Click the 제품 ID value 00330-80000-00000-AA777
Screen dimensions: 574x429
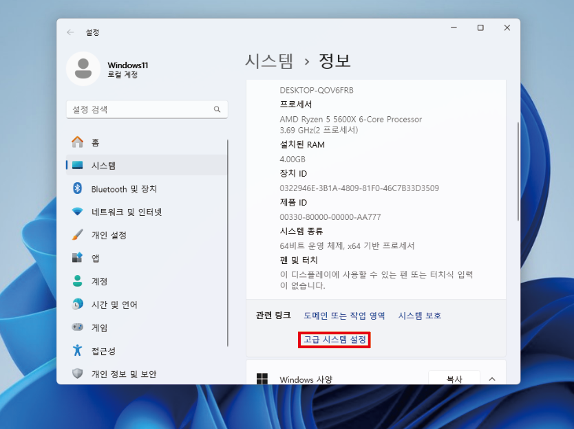[x=330, y=217]
